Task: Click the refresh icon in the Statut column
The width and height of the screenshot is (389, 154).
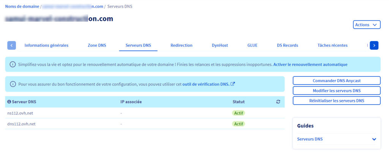Action: tap(278, 102)
